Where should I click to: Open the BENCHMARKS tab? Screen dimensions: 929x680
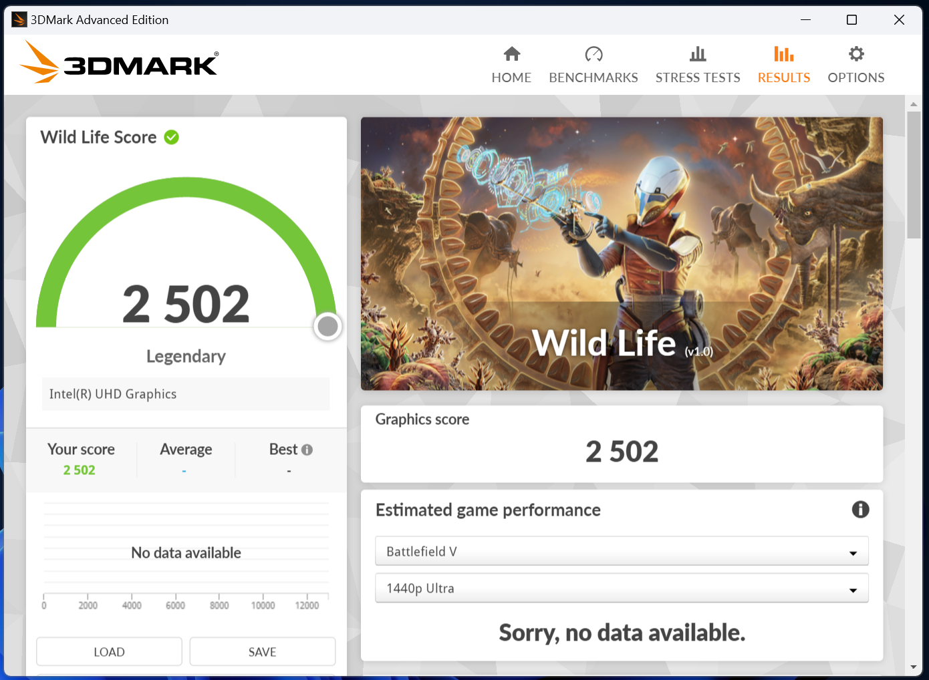coord(593,65)
